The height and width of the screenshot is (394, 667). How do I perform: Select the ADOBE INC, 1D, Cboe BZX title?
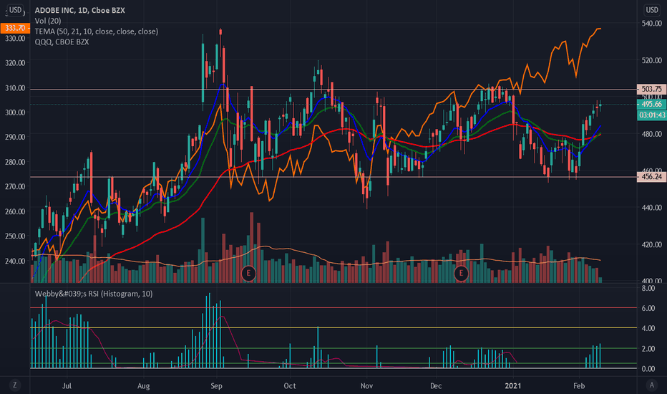80,10
